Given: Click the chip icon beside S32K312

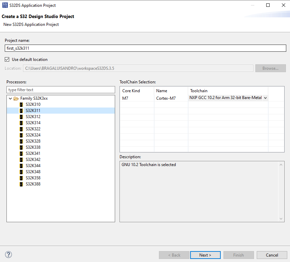Looking at the screenshot, I should pos(21,116).
